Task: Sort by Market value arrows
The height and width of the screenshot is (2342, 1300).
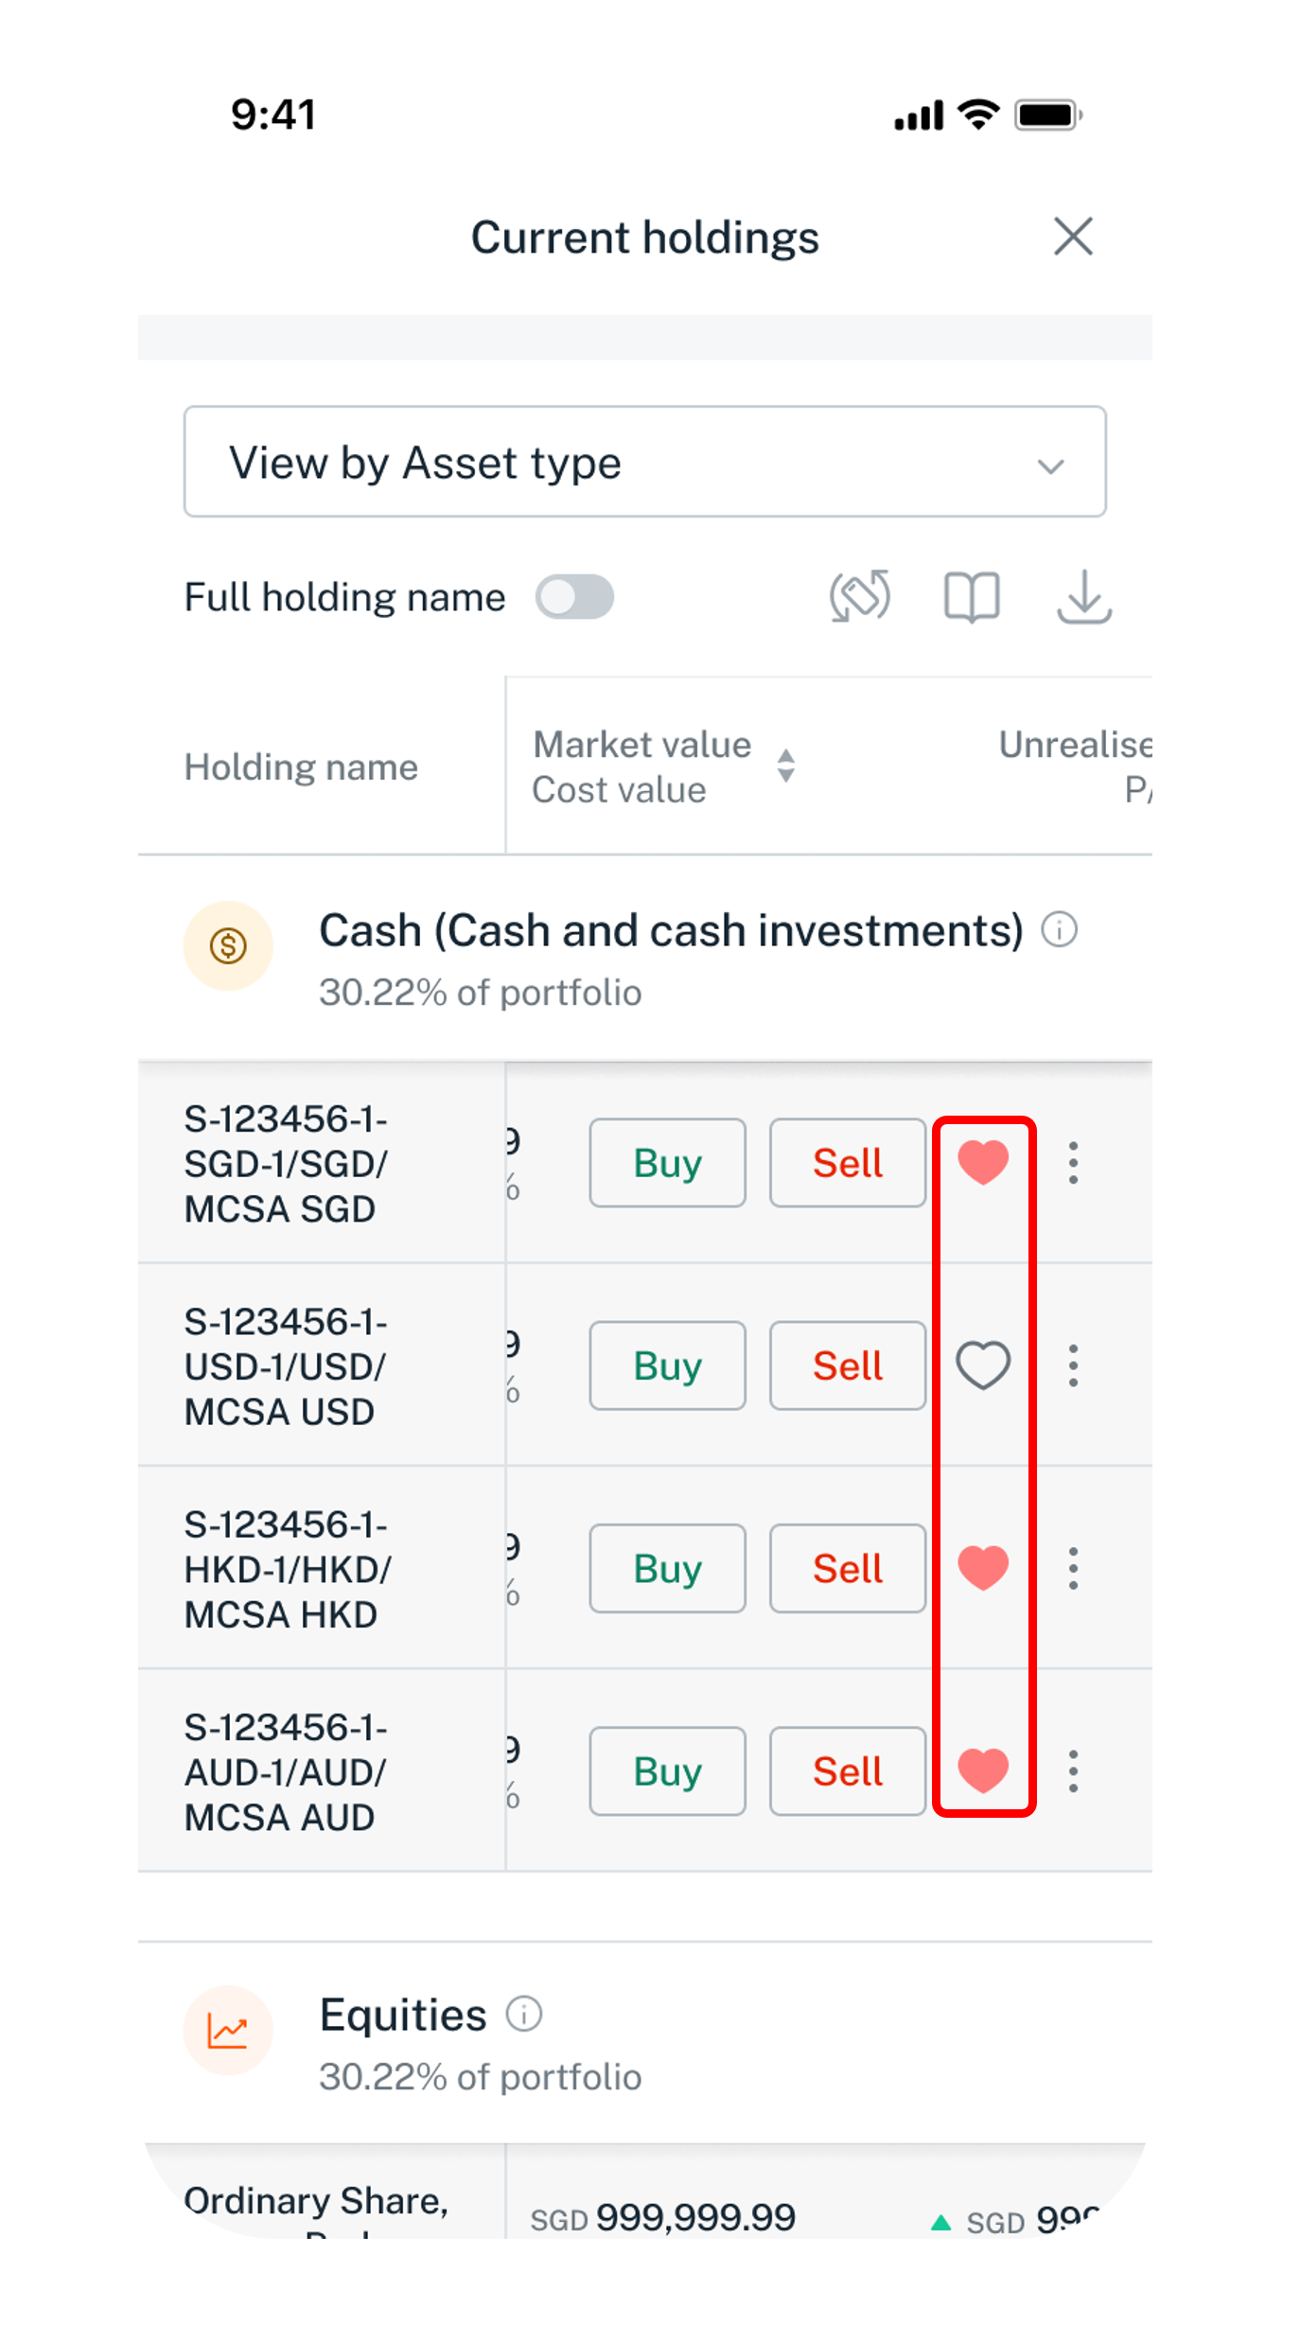Action: pyautogui.click(x=785, y=766)
